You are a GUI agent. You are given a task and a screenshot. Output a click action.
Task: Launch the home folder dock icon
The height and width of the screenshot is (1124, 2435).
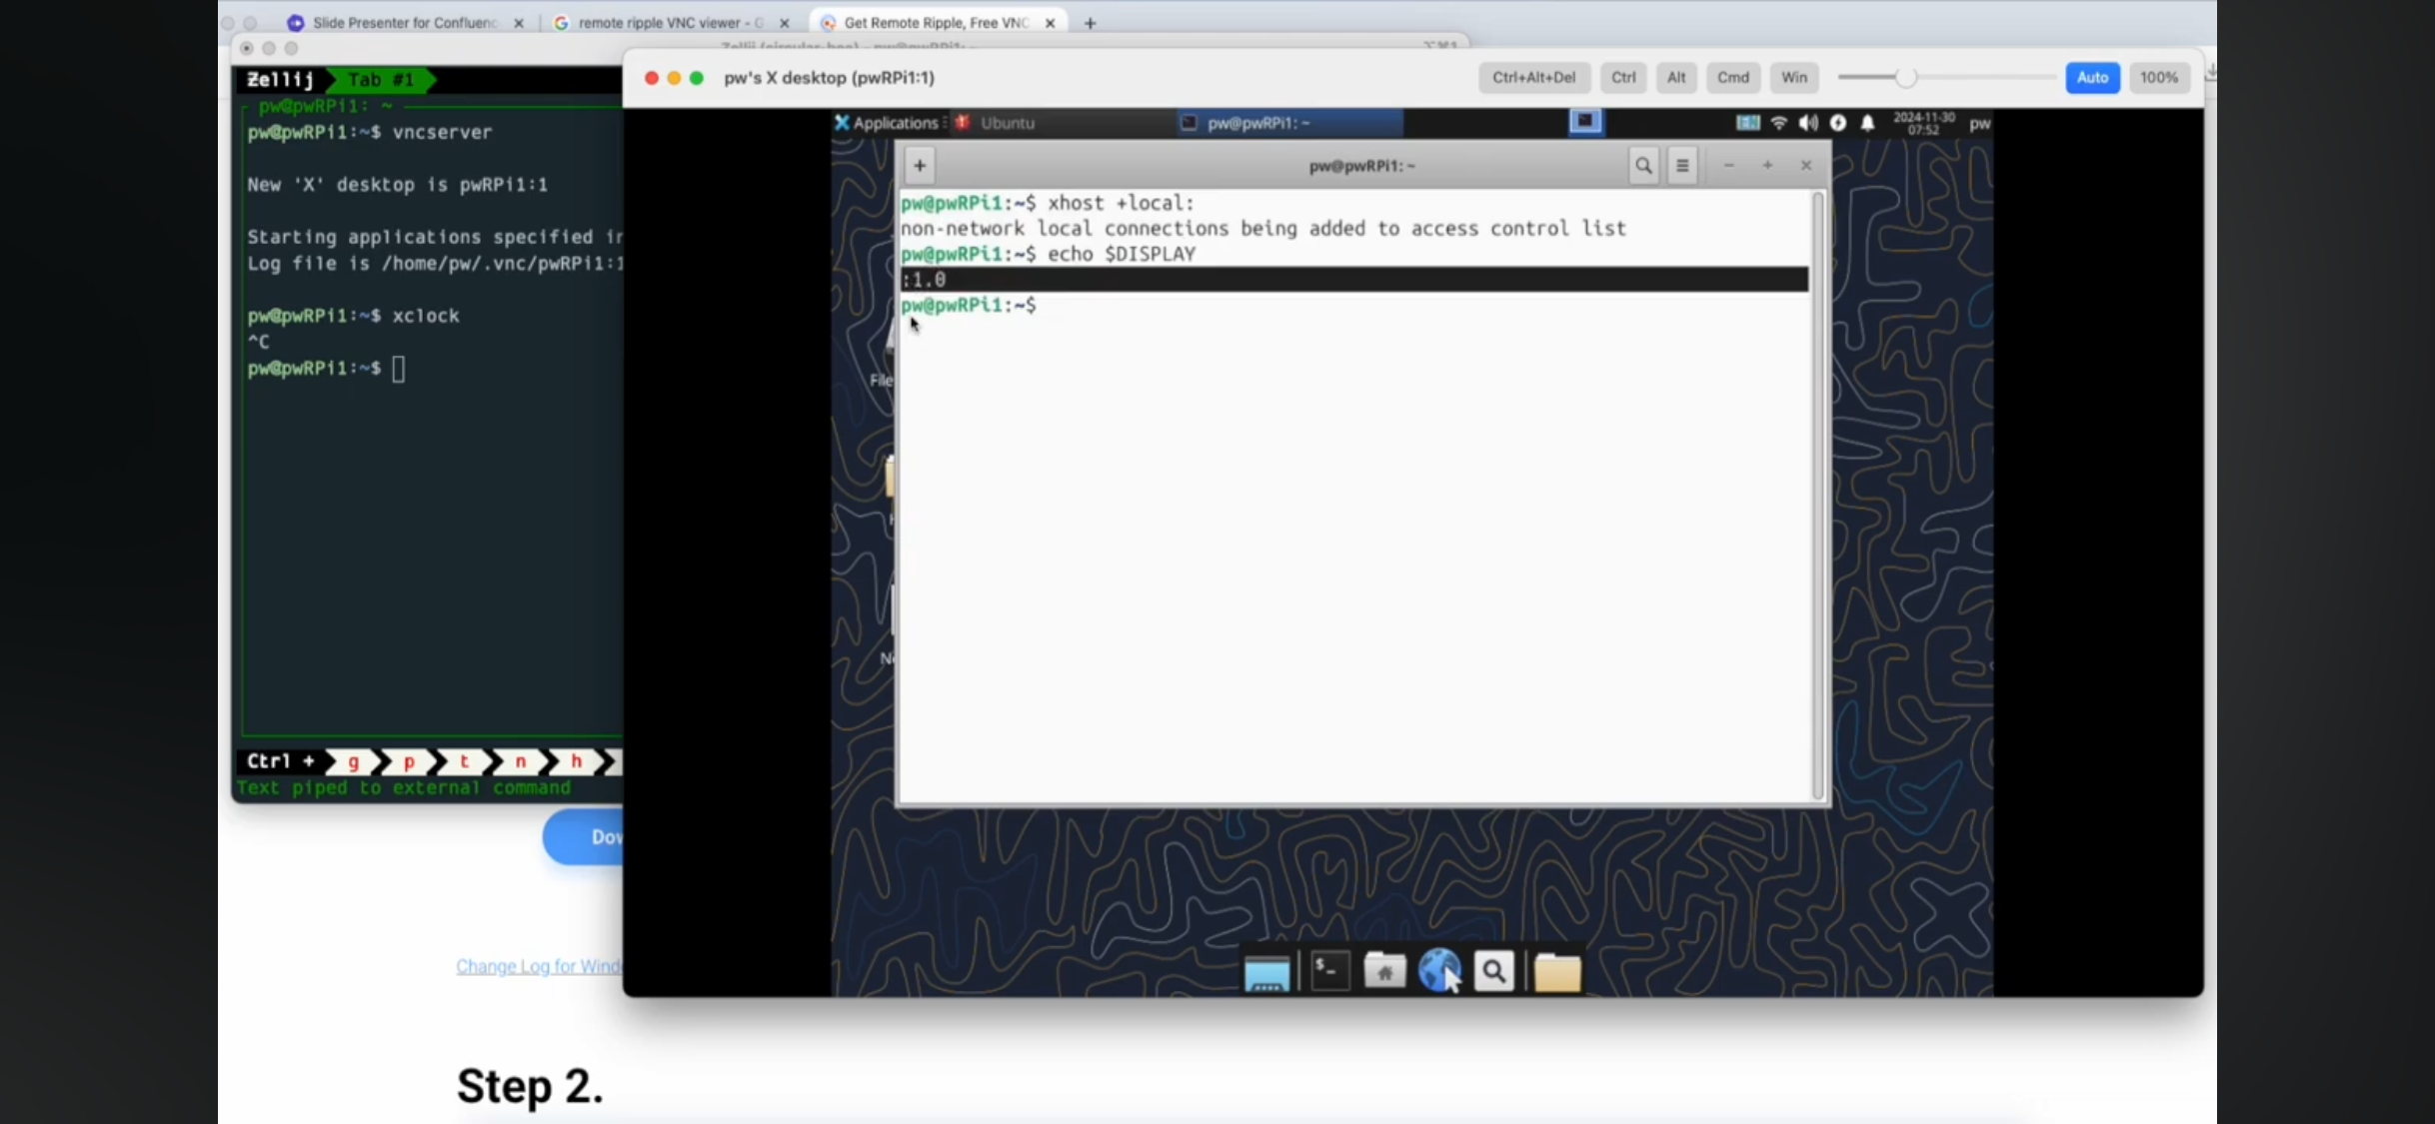[x=1384, y=971]
